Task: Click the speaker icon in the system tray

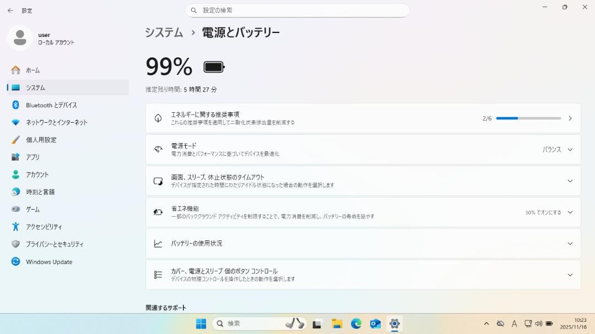Action: [x=539, y=324]
